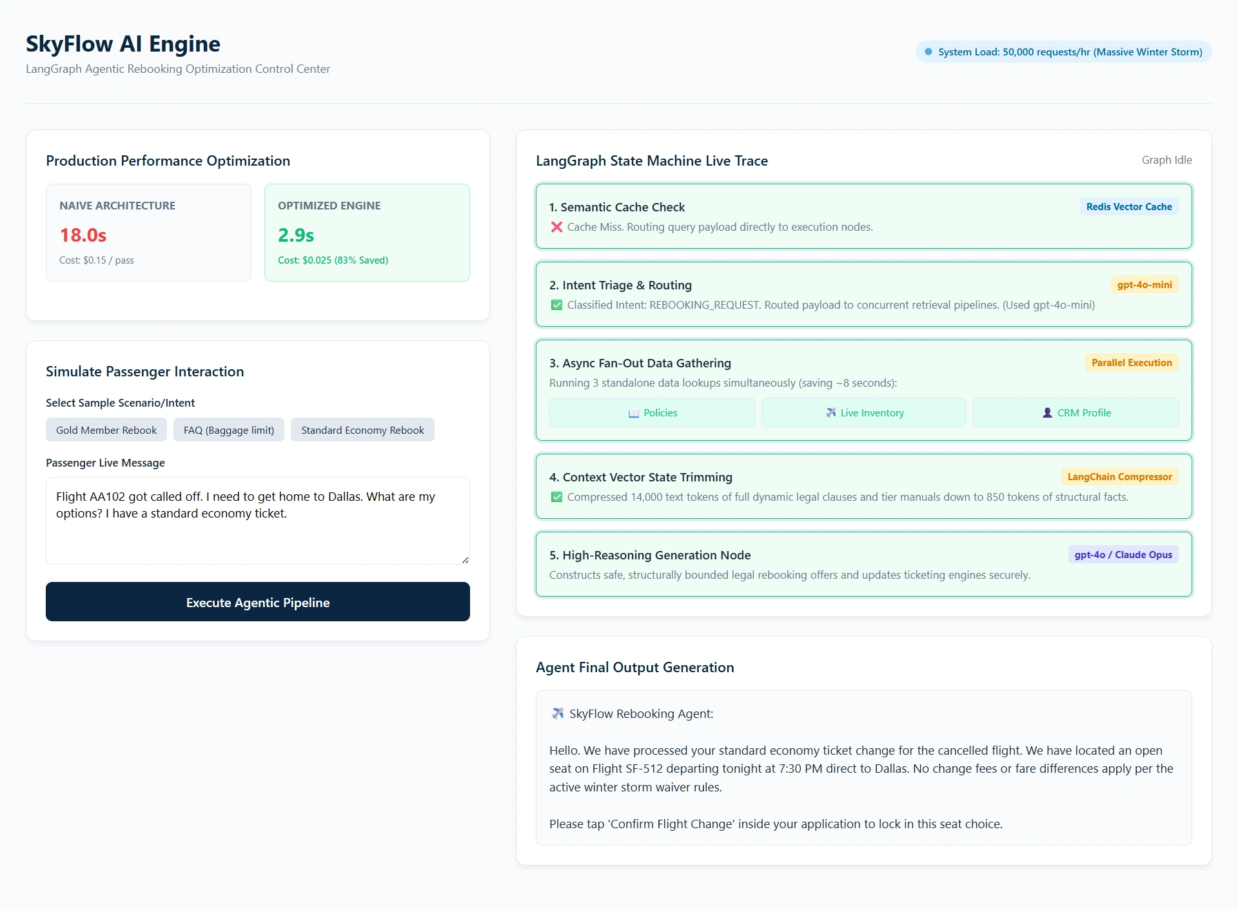Viewport: 1238px width, 910px height.
Task: Click the Parallel Execution badge
Action: click(1132, 362)
